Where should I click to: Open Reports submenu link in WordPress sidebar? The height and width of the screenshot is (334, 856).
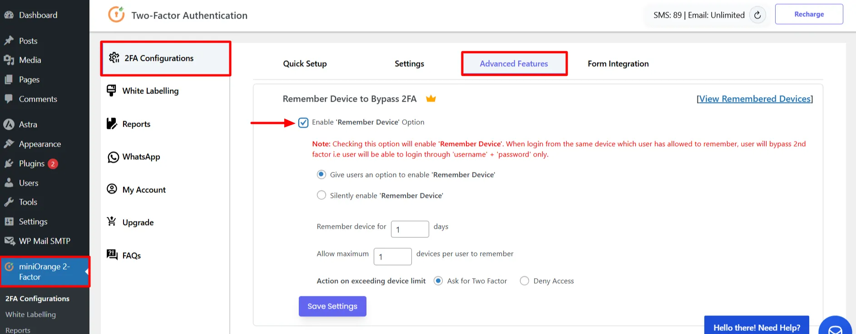18,330
